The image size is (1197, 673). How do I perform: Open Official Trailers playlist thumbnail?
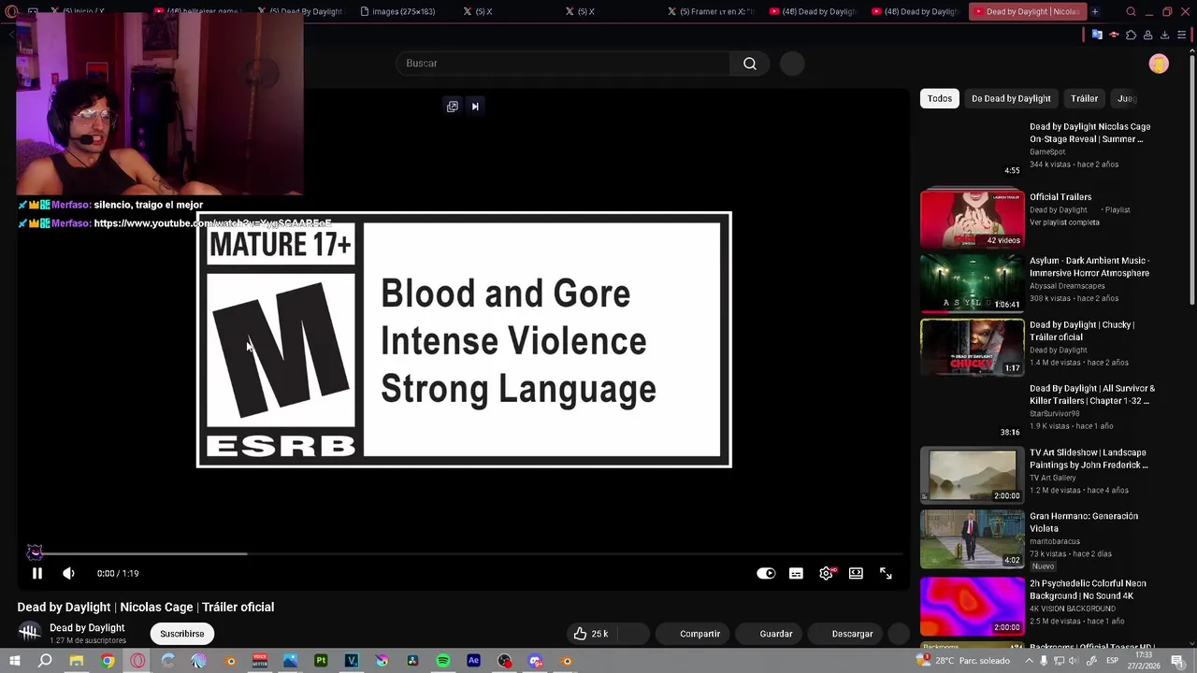[x=973, y=219]
